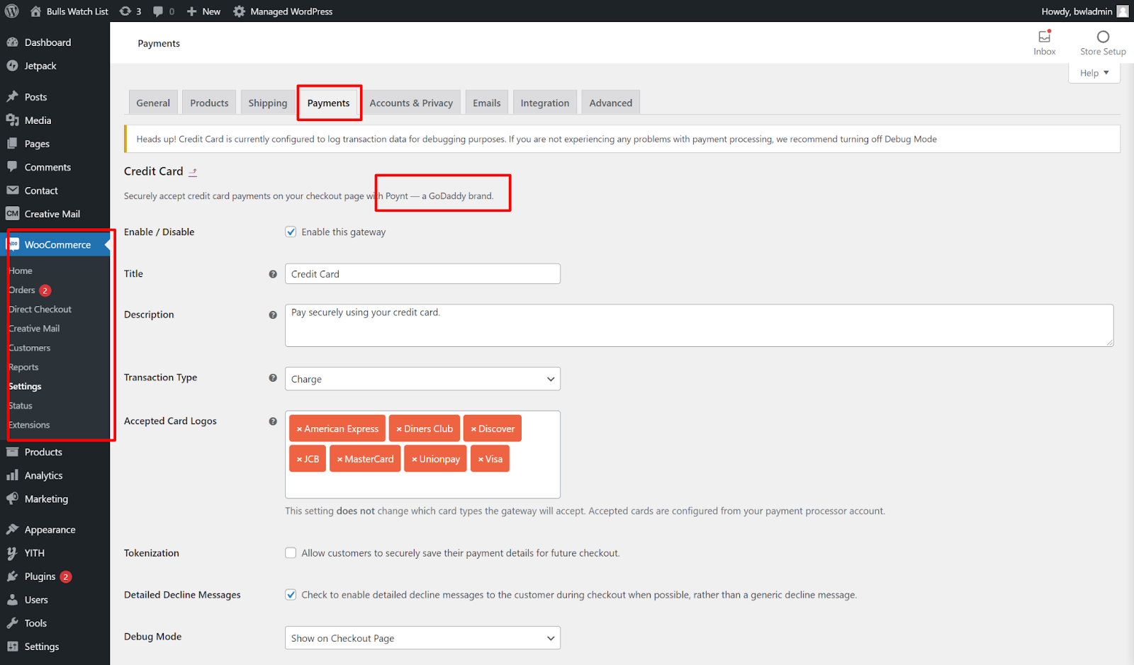This screenshot has width=1134, height=665.
Task: Enable Tokenization save payment details checkbox
Action: tap(291, 553)
